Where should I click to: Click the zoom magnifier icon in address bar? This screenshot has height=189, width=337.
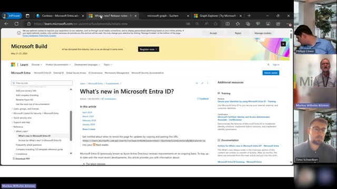(x=197, y=24)
